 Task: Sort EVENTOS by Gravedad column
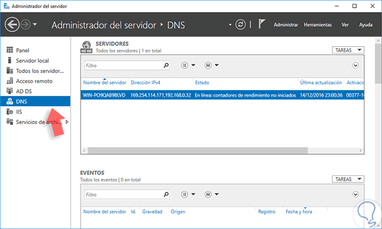click(x=152, y=212)
